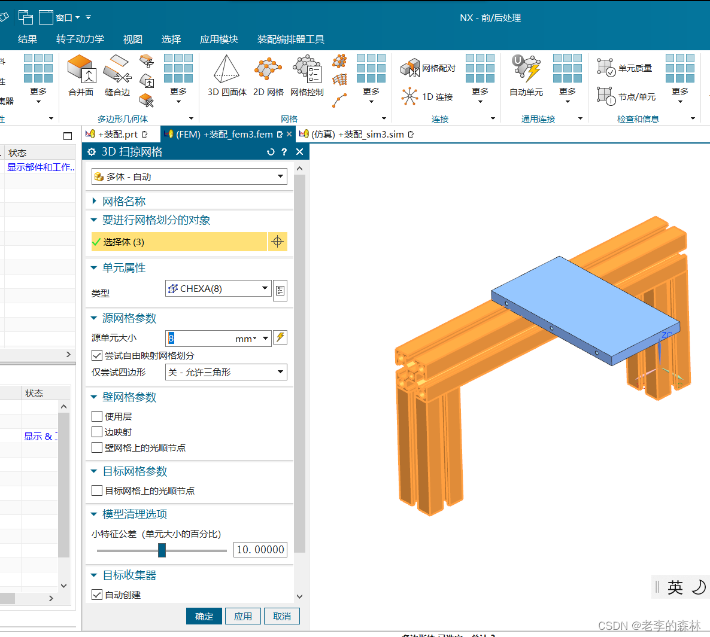Click the automatic element size lightning icon

280,337
